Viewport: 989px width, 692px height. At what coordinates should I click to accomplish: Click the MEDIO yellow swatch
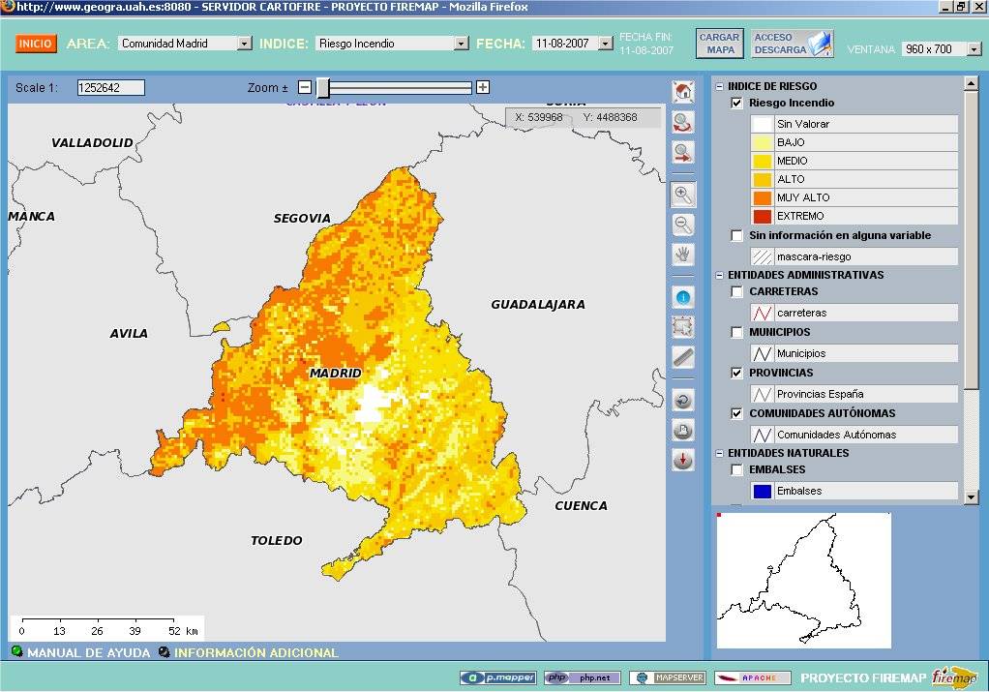(762, 161)
